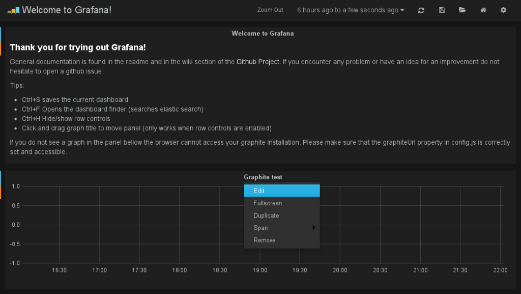Follow the Github Project link
Screen dimensions: 521x294
[257, 62]
